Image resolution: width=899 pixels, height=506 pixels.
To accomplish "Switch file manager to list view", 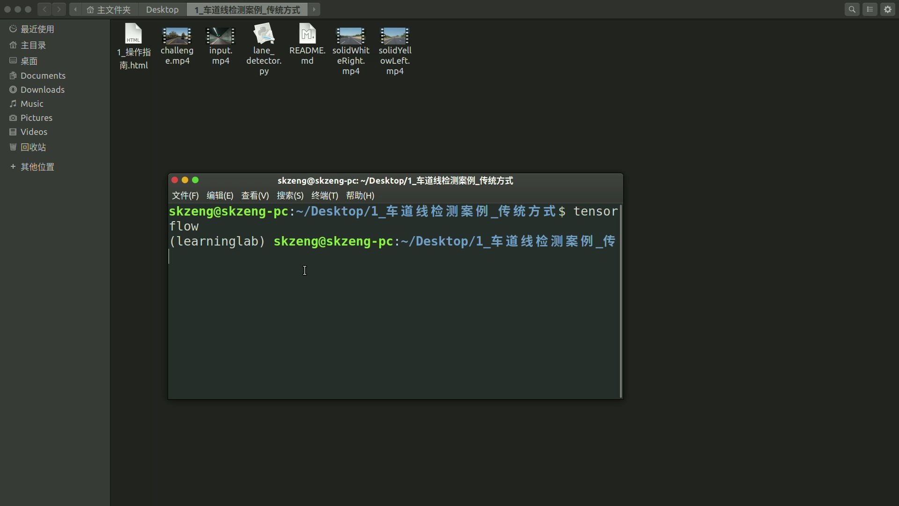I will pos(870,9).
